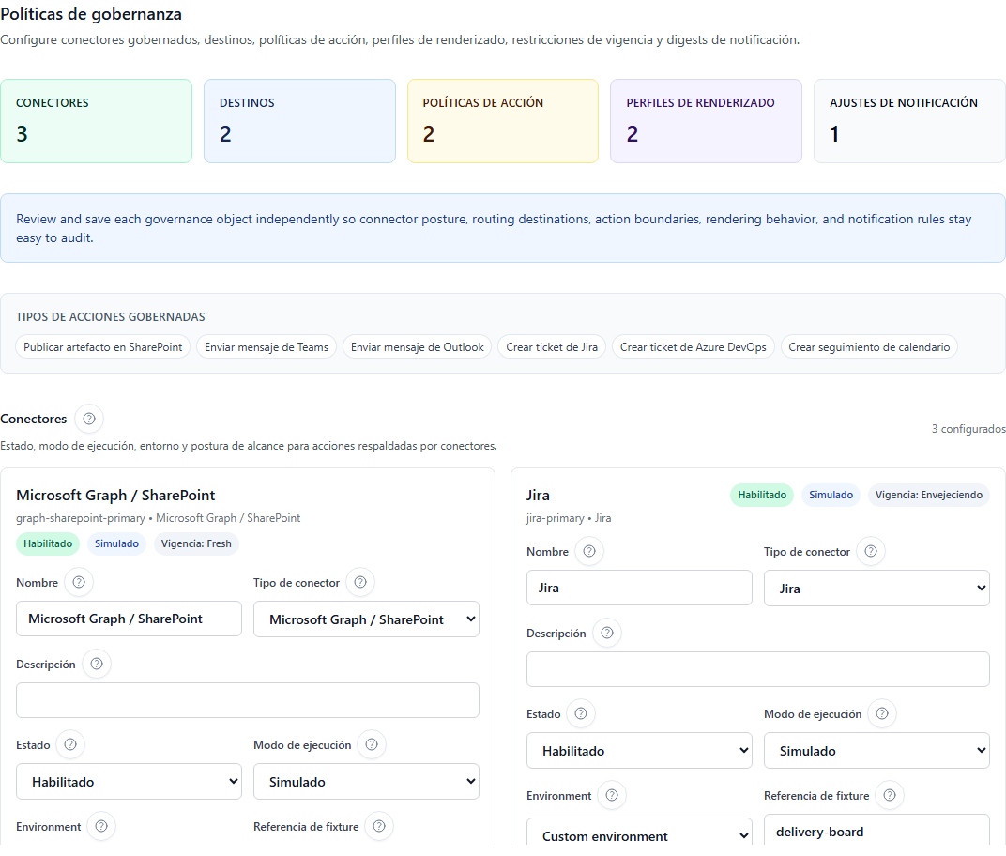
Task: Select the Conectores summary card
Action: click(97, 121)
